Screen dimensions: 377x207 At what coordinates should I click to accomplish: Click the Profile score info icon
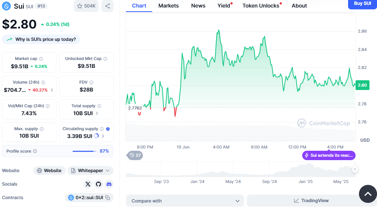pos(35,151)
